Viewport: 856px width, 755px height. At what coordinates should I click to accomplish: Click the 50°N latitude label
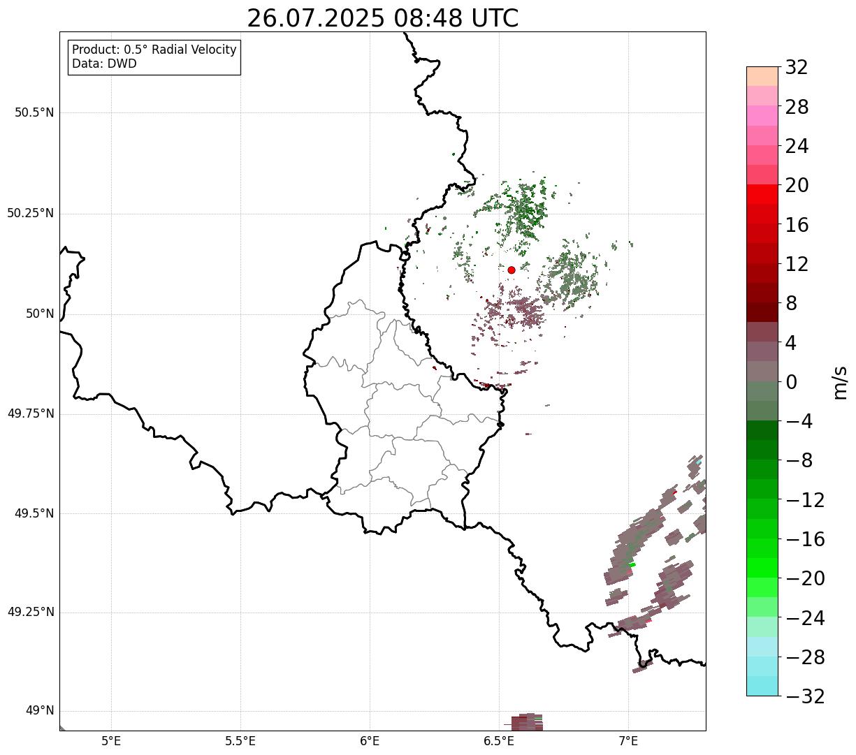pos(39,314)
